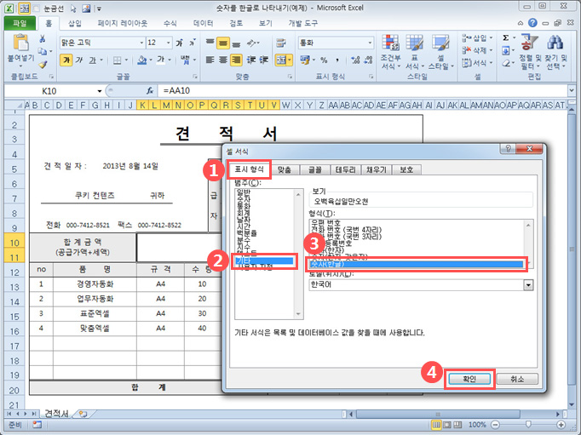Switch to page layout view icon
The width and height of the screenshot is (581, 435).
pyautogui.click(x=447, y=425)
